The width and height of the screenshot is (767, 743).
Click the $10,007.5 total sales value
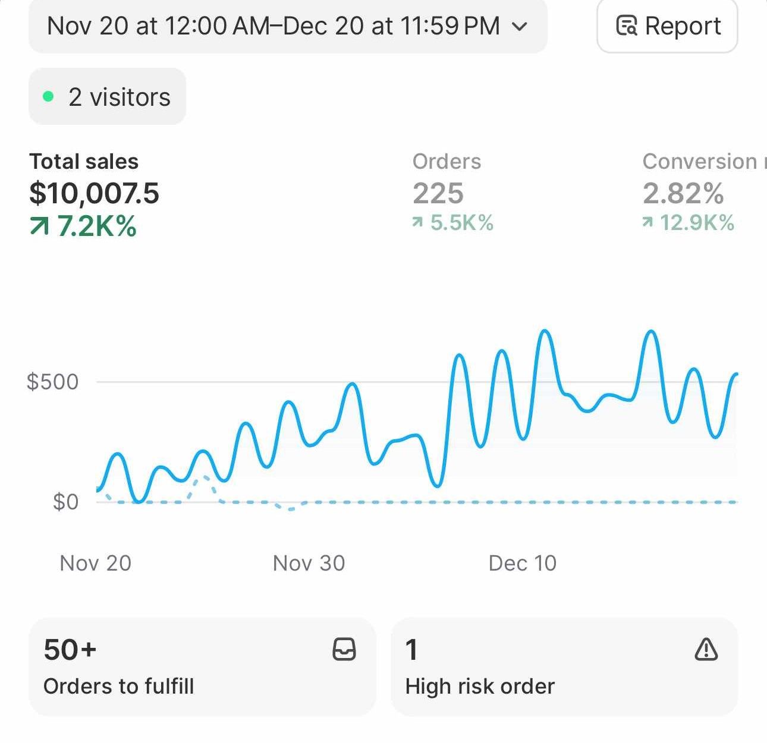point(95,194)
